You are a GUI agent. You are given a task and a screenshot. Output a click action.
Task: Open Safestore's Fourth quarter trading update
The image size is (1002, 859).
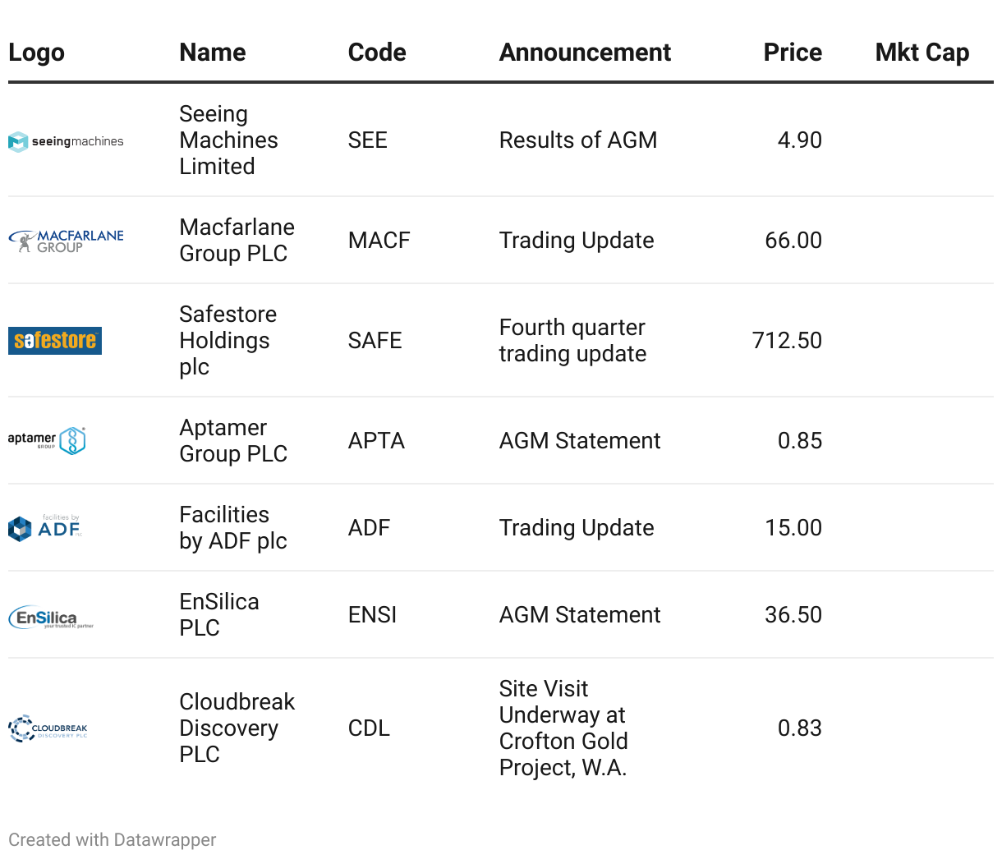[572, 341]
